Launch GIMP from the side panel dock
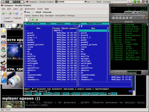149x112 pixels. click(3, 56)
